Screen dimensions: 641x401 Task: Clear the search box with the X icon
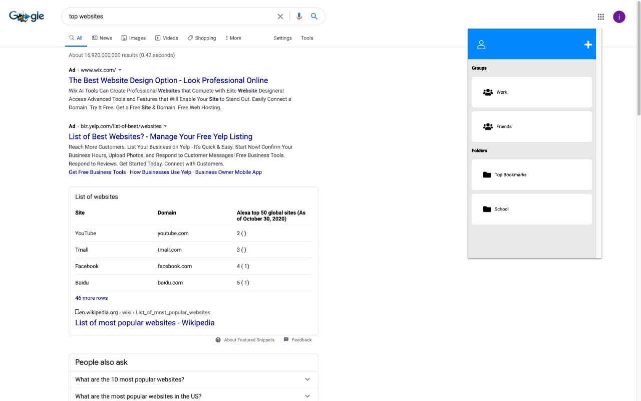[280, 17]
